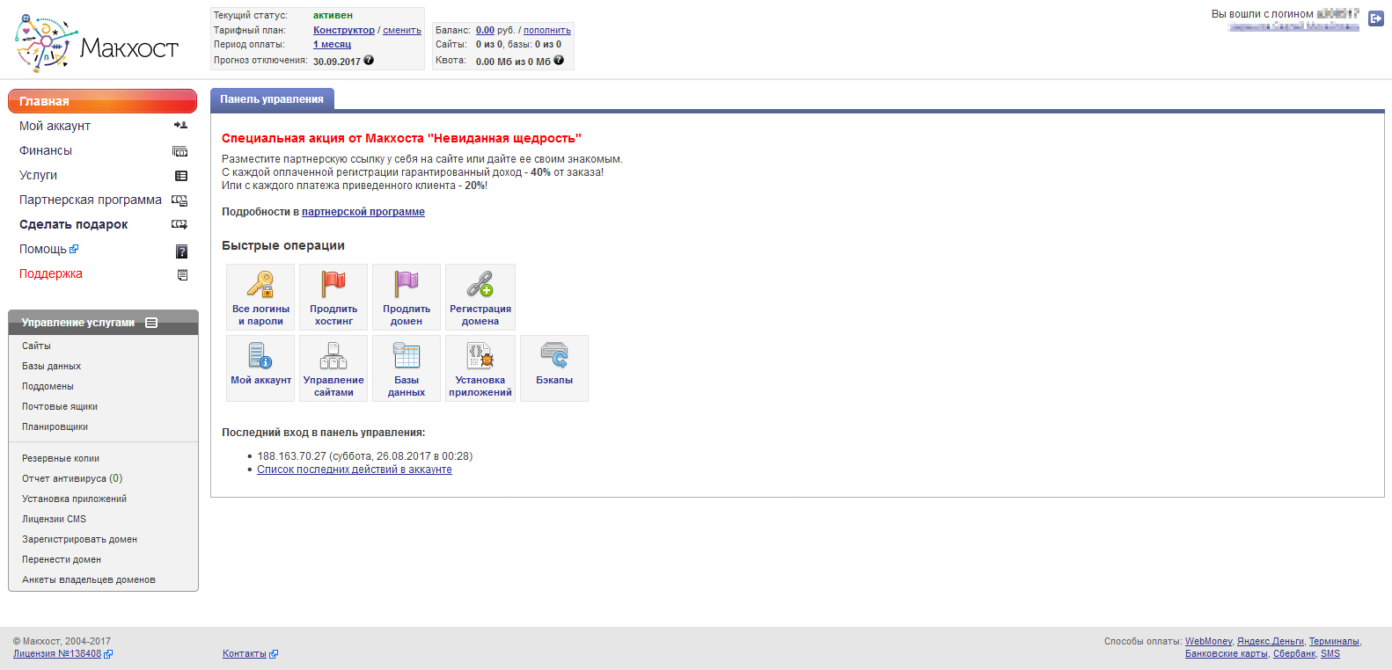1392x670 pixels.
Task: Click the help icon beside disconnect forecast date
Action: click(x=369, y=61)
